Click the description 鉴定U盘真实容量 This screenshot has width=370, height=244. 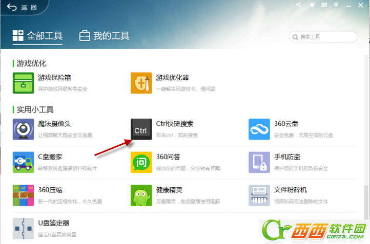[57, 235]
